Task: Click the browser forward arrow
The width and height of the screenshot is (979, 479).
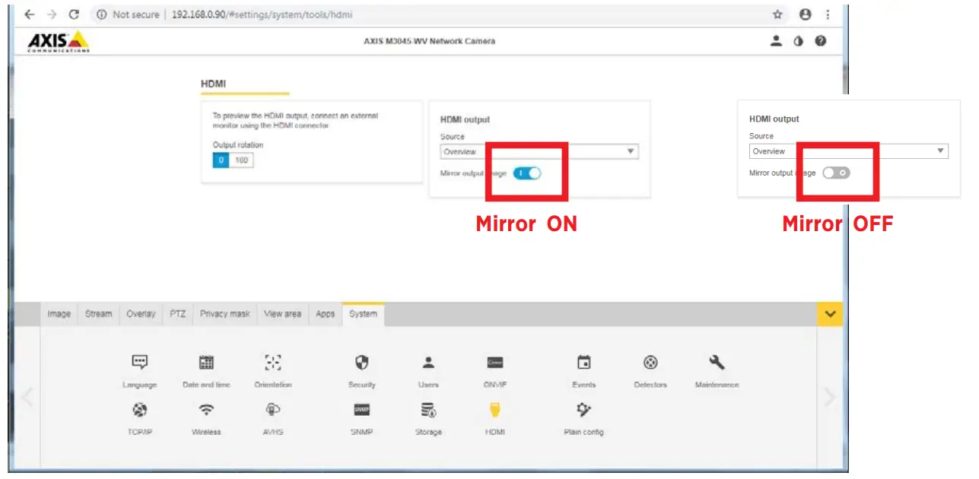Action: click(52, 14)
